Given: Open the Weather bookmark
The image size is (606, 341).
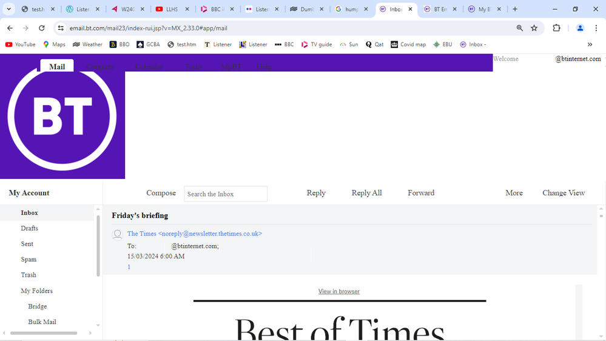Looking at the screenshot, I should point(87,44).
